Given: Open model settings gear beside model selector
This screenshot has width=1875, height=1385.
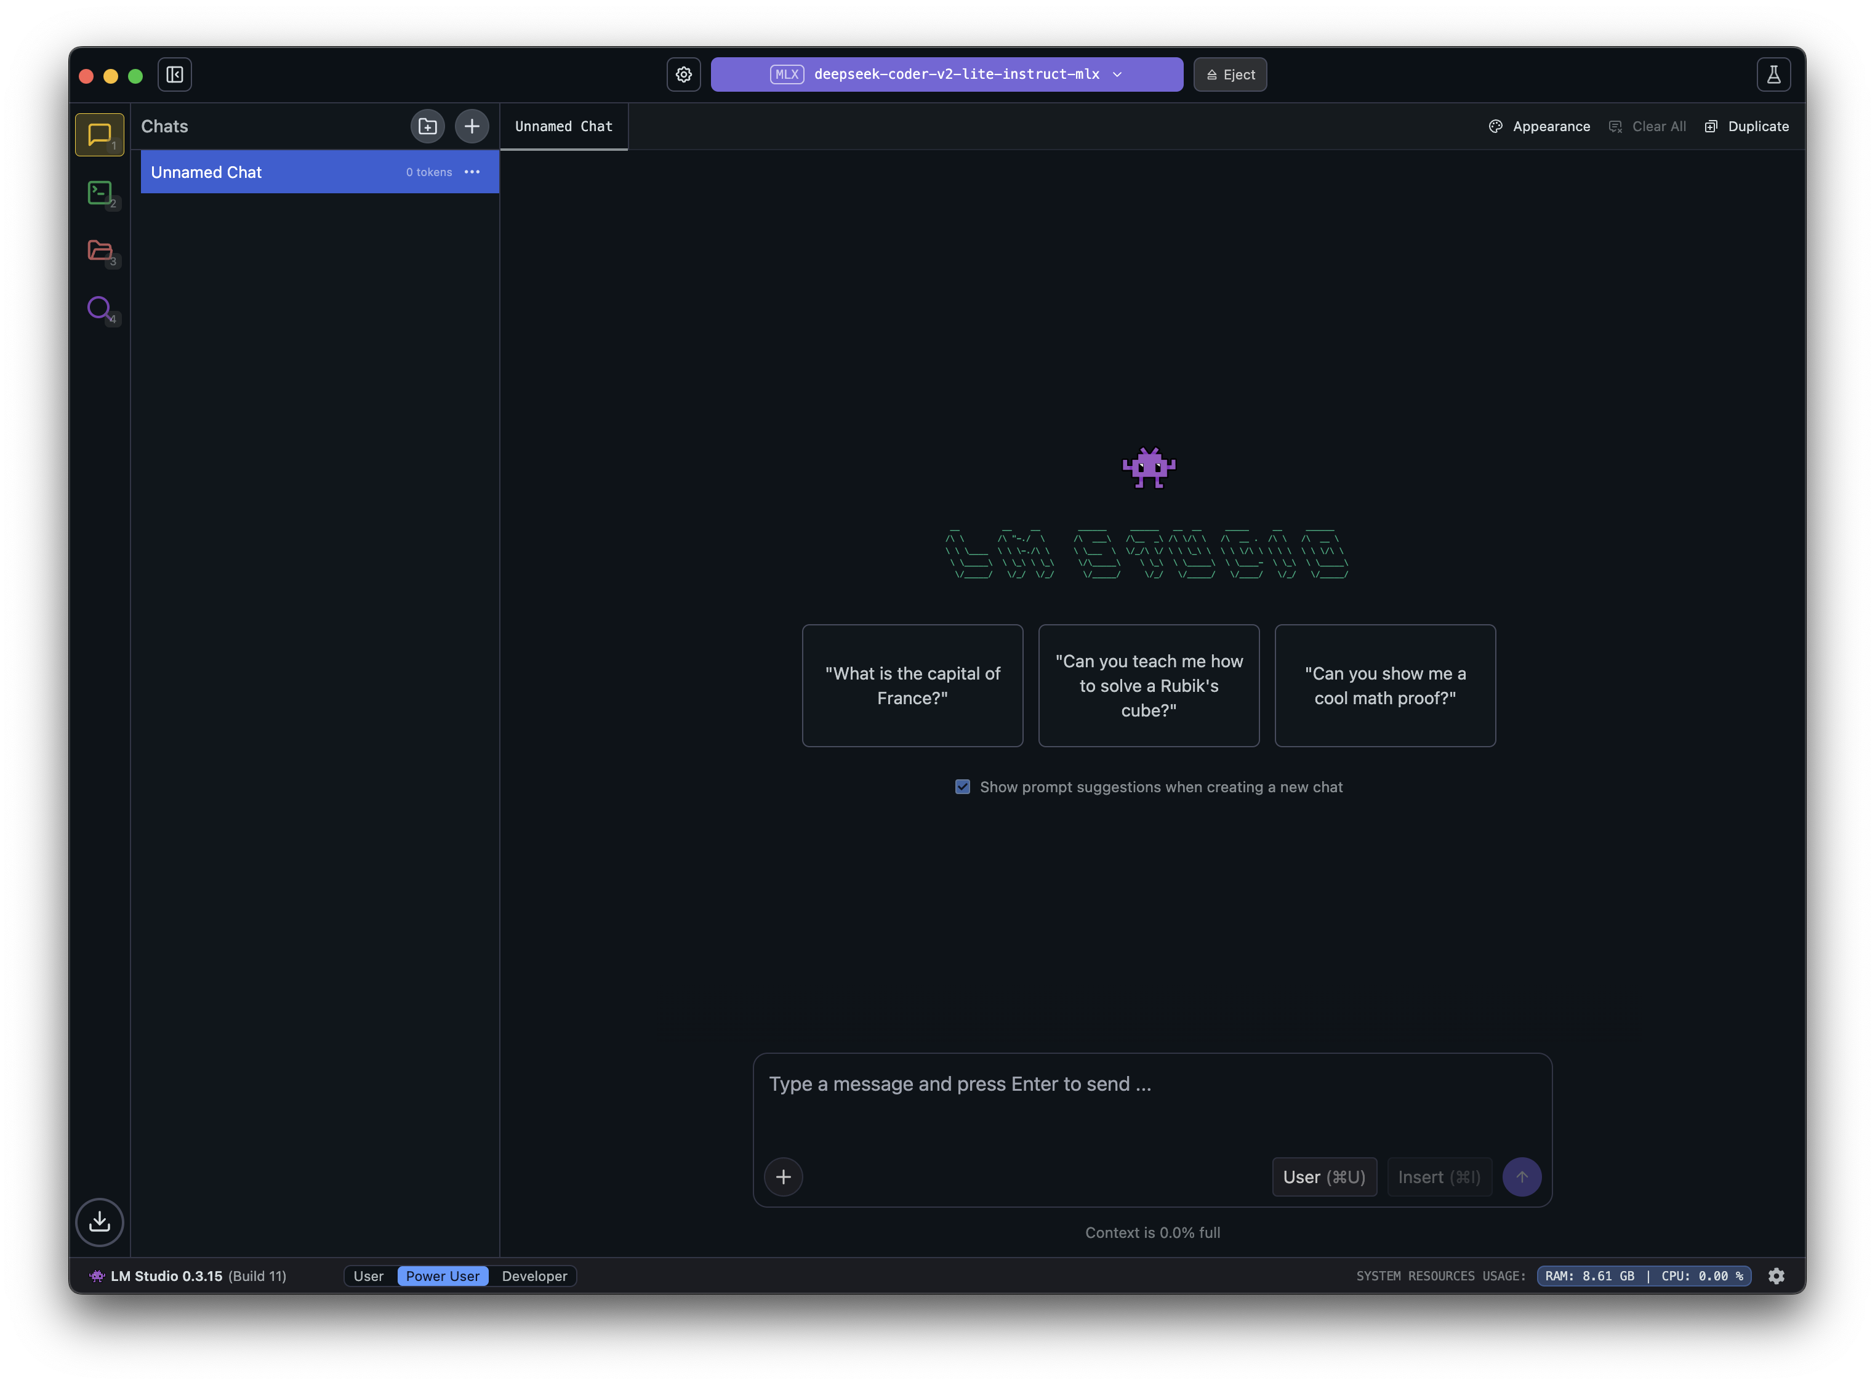Looking at the screenshot, I should [684, 74].
